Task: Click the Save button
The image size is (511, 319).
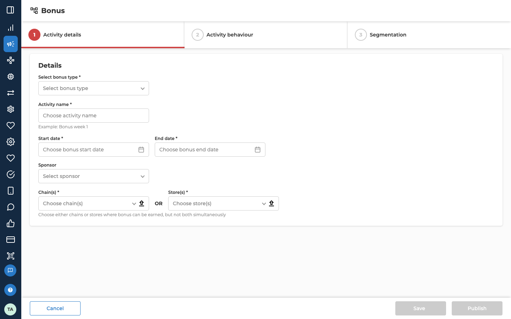Action: [x=421, y=308]
